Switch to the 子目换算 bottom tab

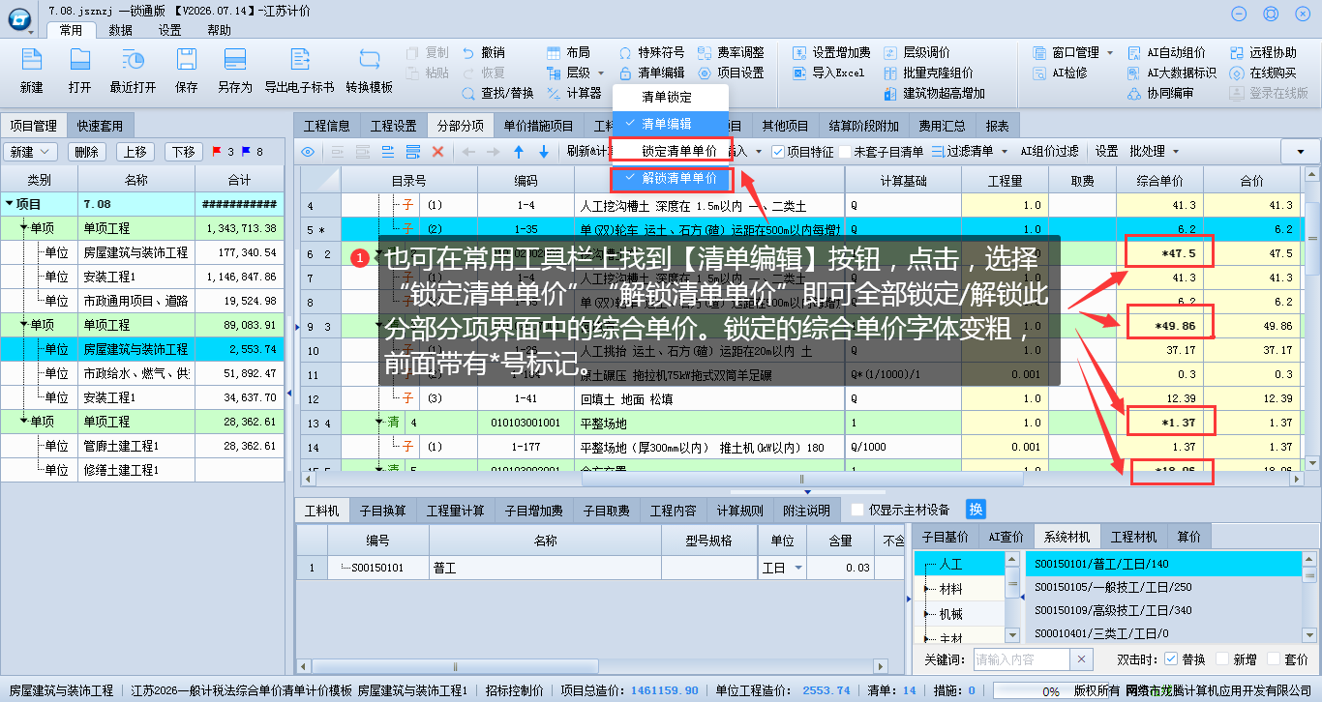383,511
